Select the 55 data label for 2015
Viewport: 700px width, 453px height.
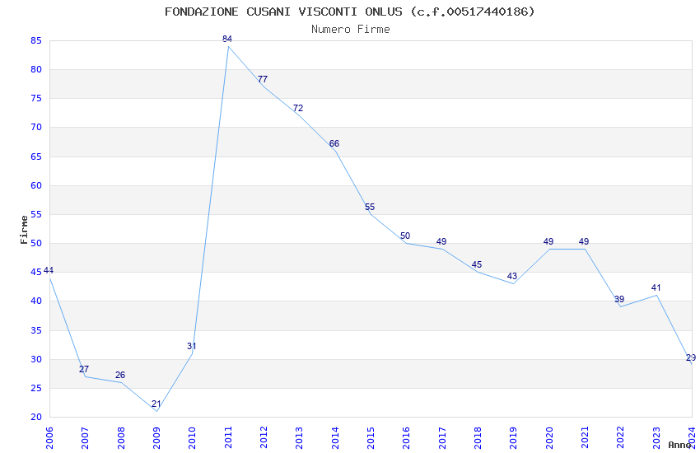(x=370, y=207)
